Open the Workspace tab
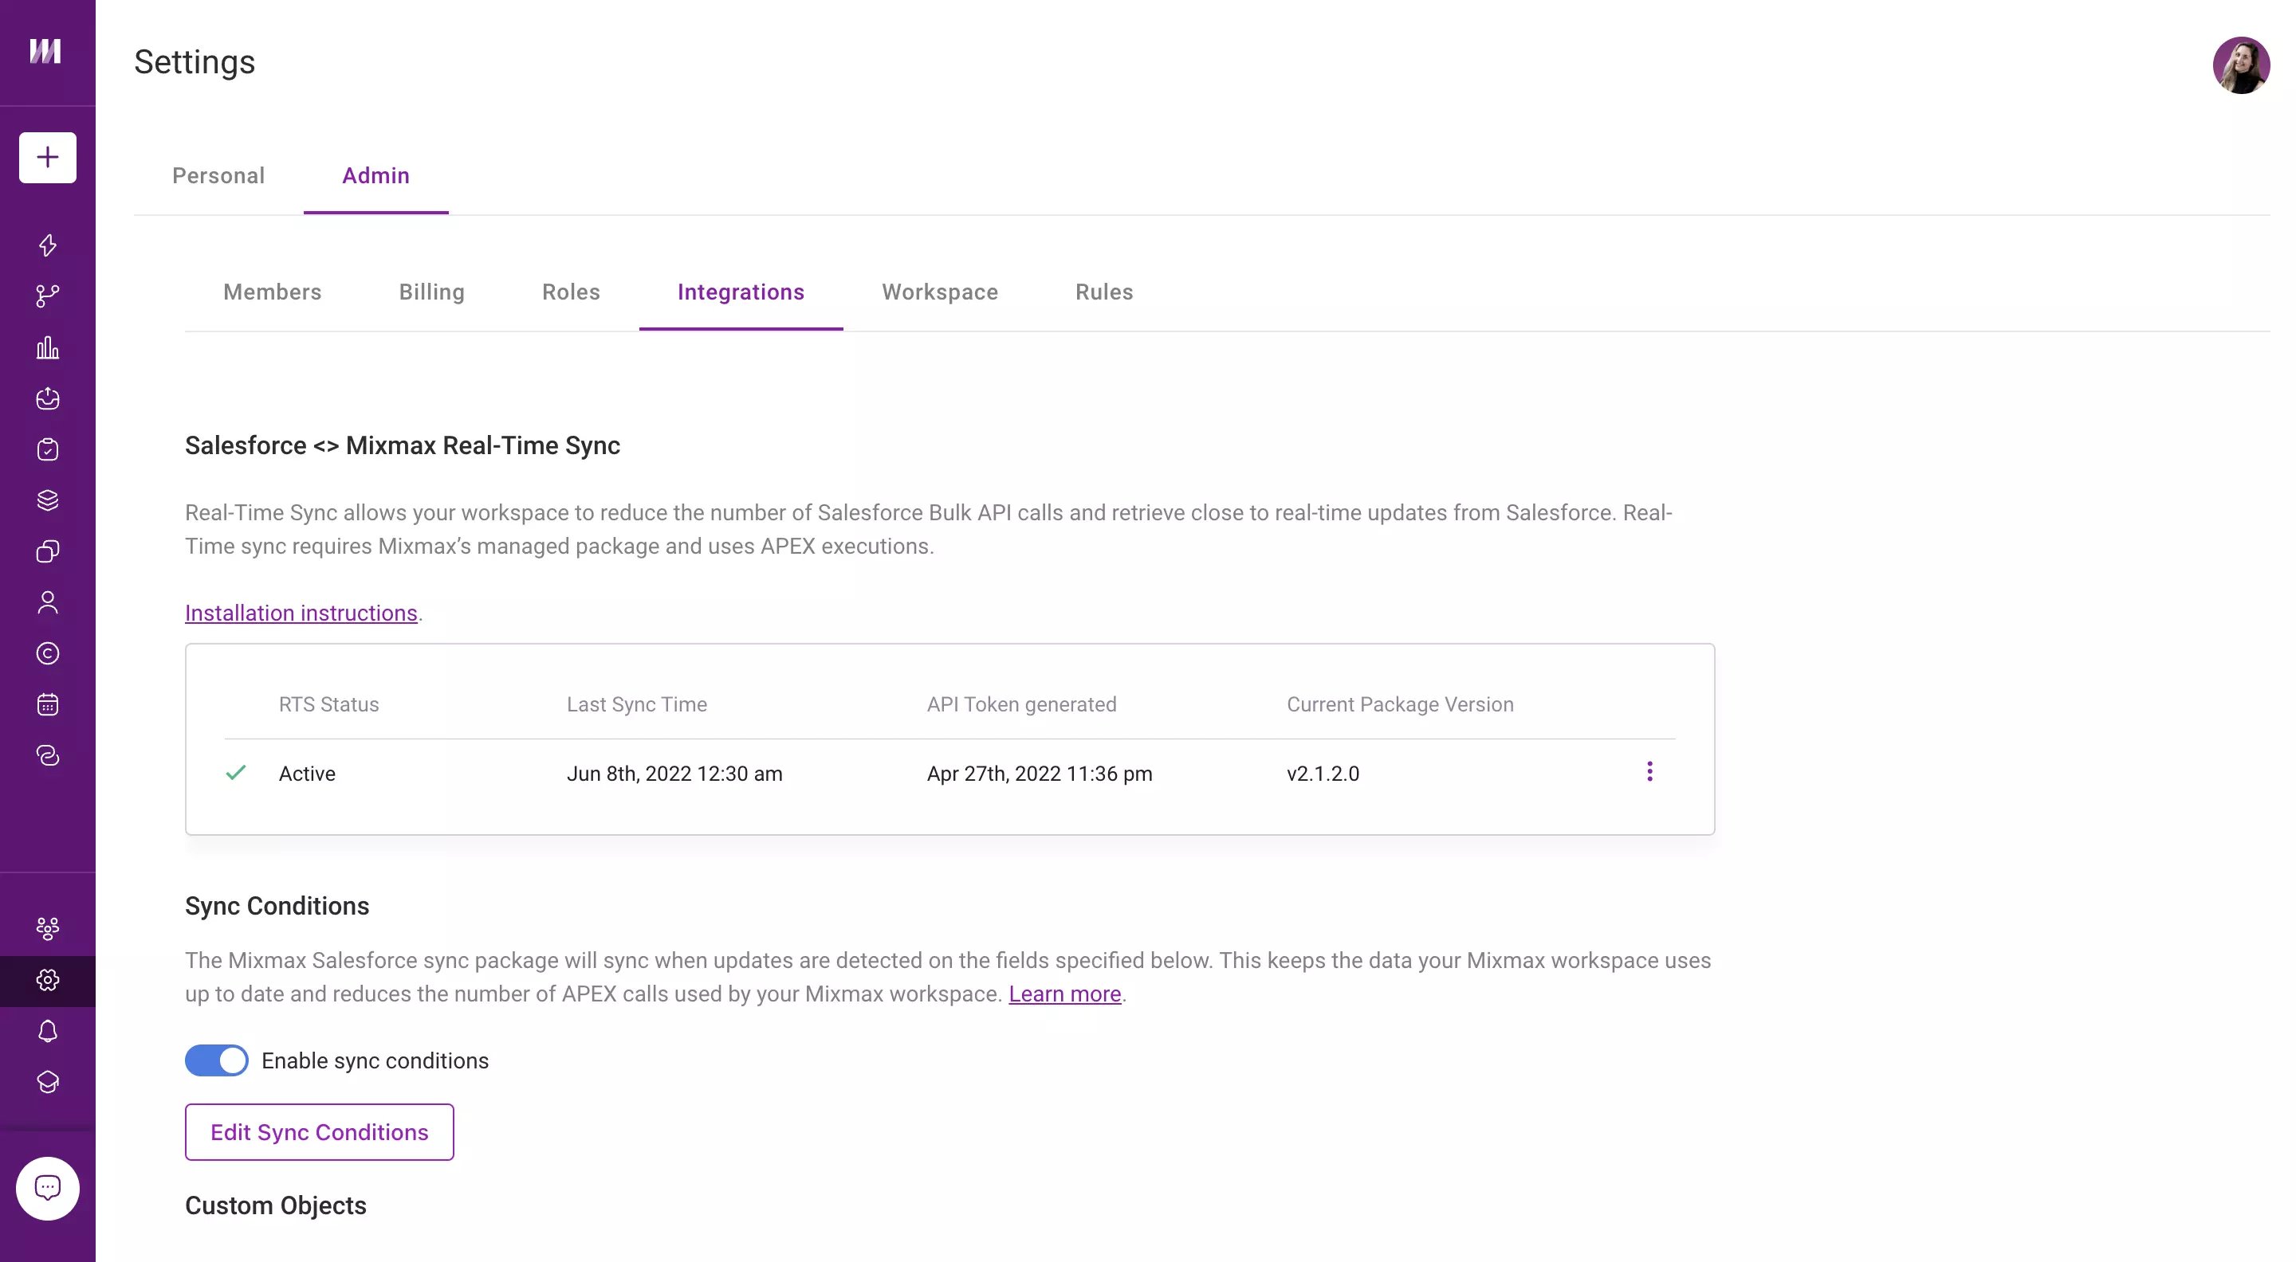 click(x=939, y=292)
